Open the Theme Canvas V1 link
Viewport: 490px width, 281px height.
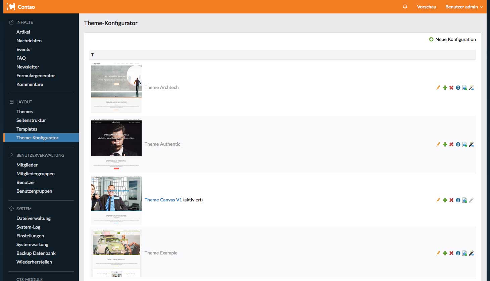[163, 200]
